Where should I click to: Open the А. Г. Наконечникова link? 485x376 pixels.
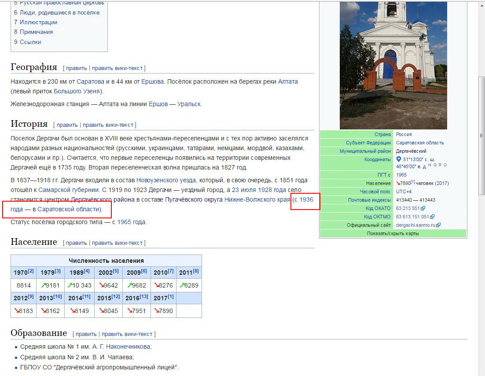pos(121,347)
